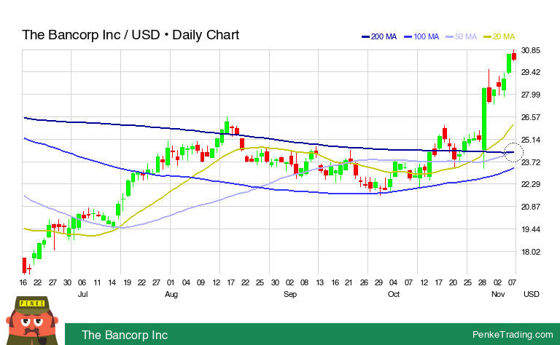The image size is (560, 345).
Task: Click the Sep month label
Action: [290, 294]
